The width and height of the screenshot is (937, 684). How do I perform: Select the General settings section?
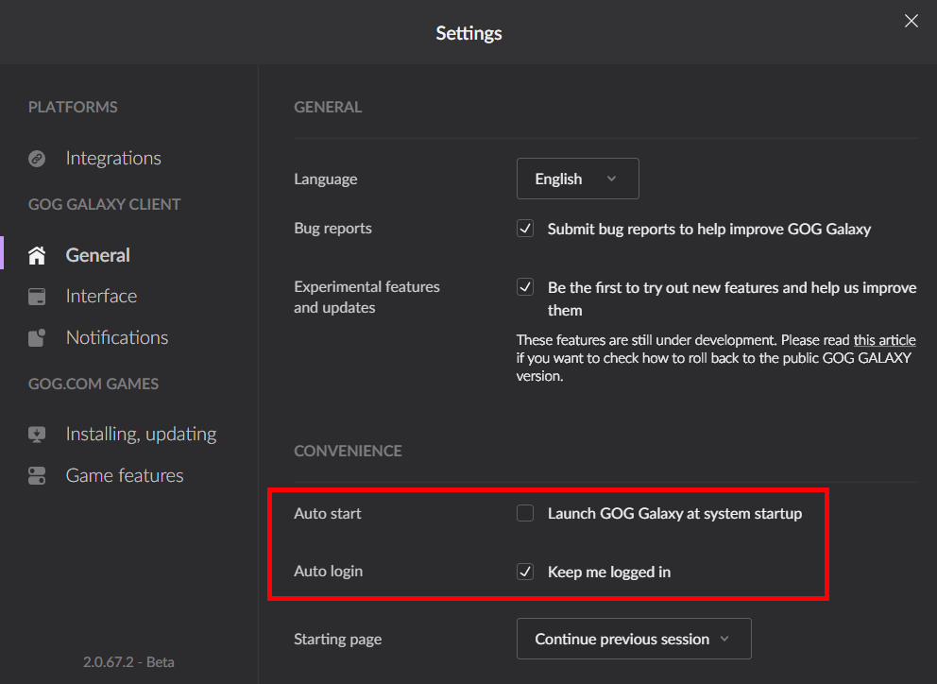pyautogui.click(x=97, y=255)
